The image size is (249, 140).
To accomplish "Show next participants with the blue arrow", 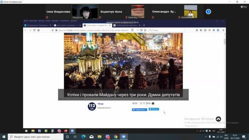I will 208,12.
